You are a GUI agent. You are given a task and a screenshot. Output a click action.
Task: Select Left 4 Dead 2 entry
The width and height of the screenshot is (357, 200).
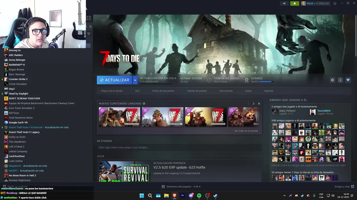tap(16, 146)
